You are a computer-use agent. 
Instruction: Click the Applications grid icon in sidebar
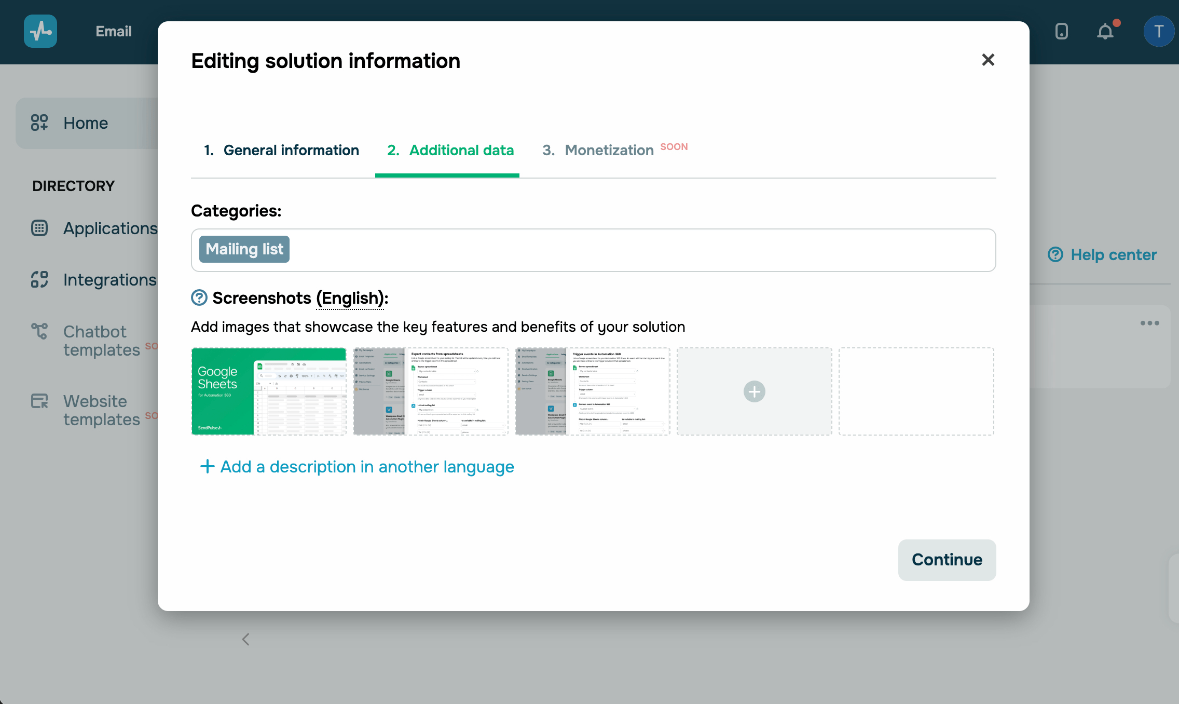pyautogui.click(x=39, y=228)
